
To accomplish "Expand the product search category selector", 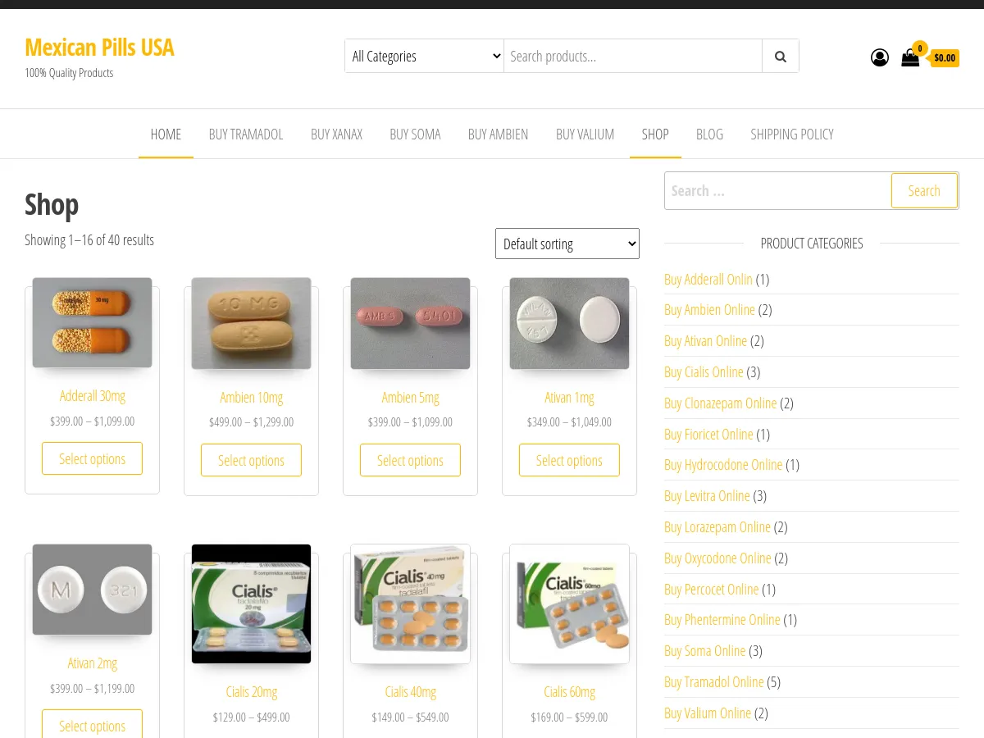I will click(424, 56).
